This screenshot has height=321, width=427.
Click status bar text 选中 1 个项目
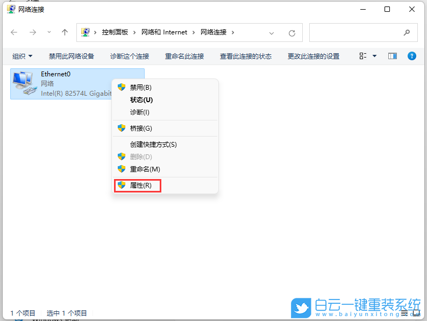click(67, 313)
